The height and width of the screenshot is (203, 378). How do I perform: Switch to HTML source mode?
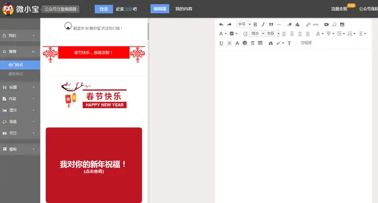tap(316, 25)
